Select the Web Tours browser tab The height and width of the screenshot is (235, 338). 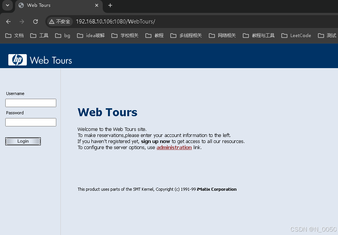[x=59, y=5]
